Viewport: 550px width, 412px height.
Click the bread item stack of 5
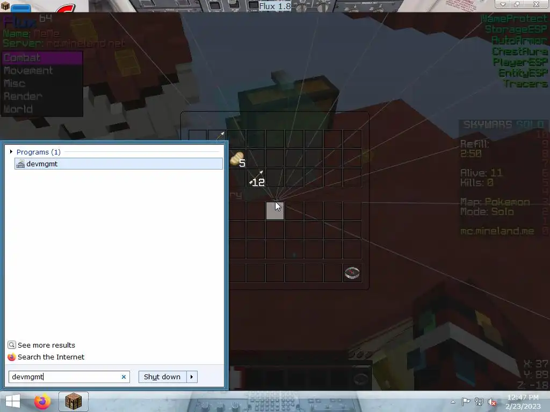click(x=237, y=159)
